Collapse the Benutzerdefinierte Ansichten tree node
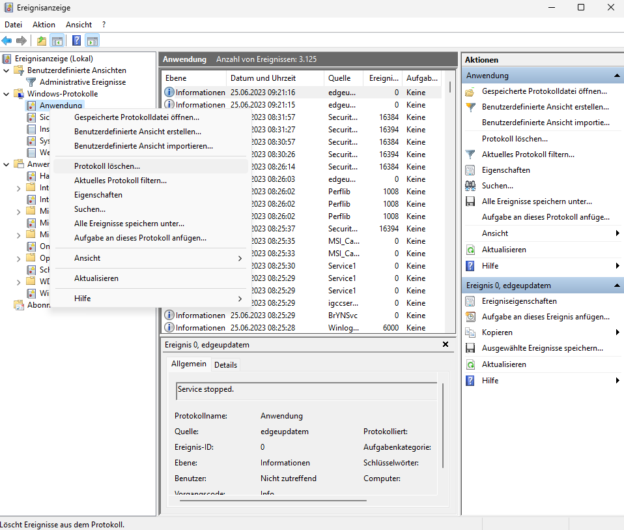Image resolution: width=624 pixels, height=530 pixels. point(7,70)
